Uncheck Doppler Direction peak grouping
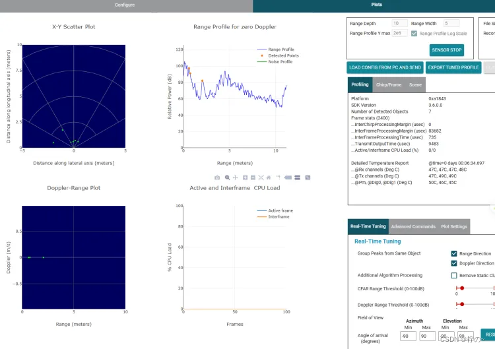Screen dimensions: 495x349 click(454, 263)
